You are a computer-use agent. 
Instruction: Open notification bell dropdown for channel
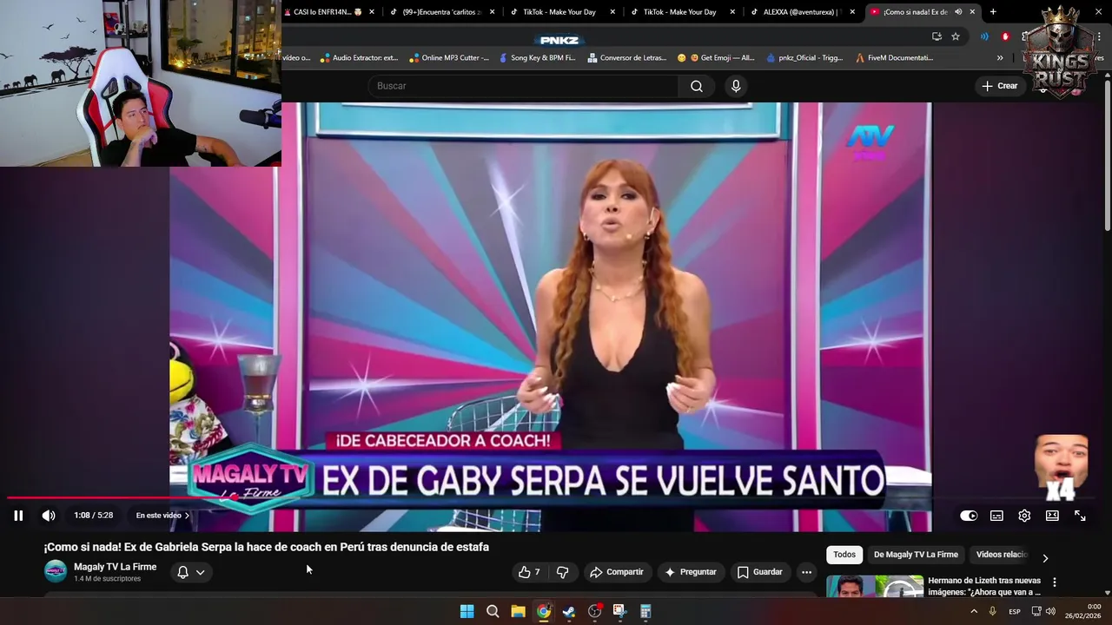pyautogui.click(x=191, y=572)
